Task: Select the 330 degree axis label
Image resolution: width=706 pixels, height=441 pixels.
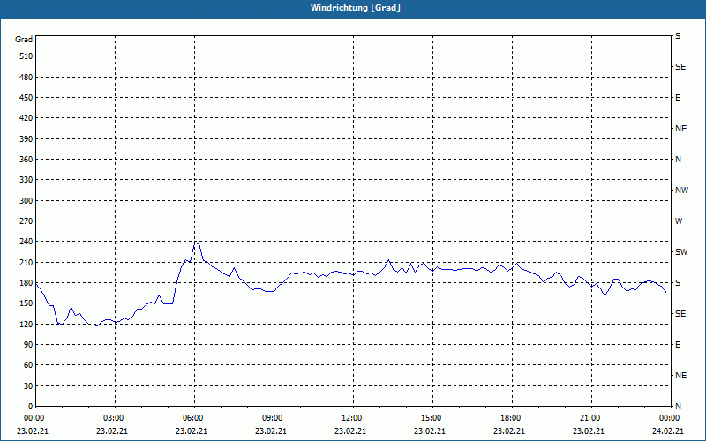Action: pyautogui.click(x=26, y=180)
